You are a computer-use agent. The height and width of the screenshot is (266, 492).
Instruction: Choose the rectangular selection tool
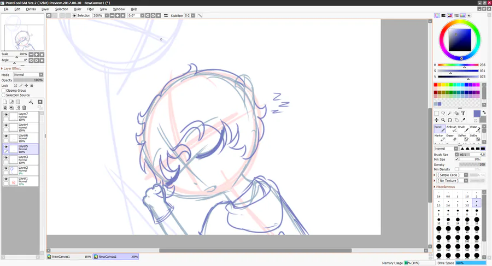click(436, 113)
